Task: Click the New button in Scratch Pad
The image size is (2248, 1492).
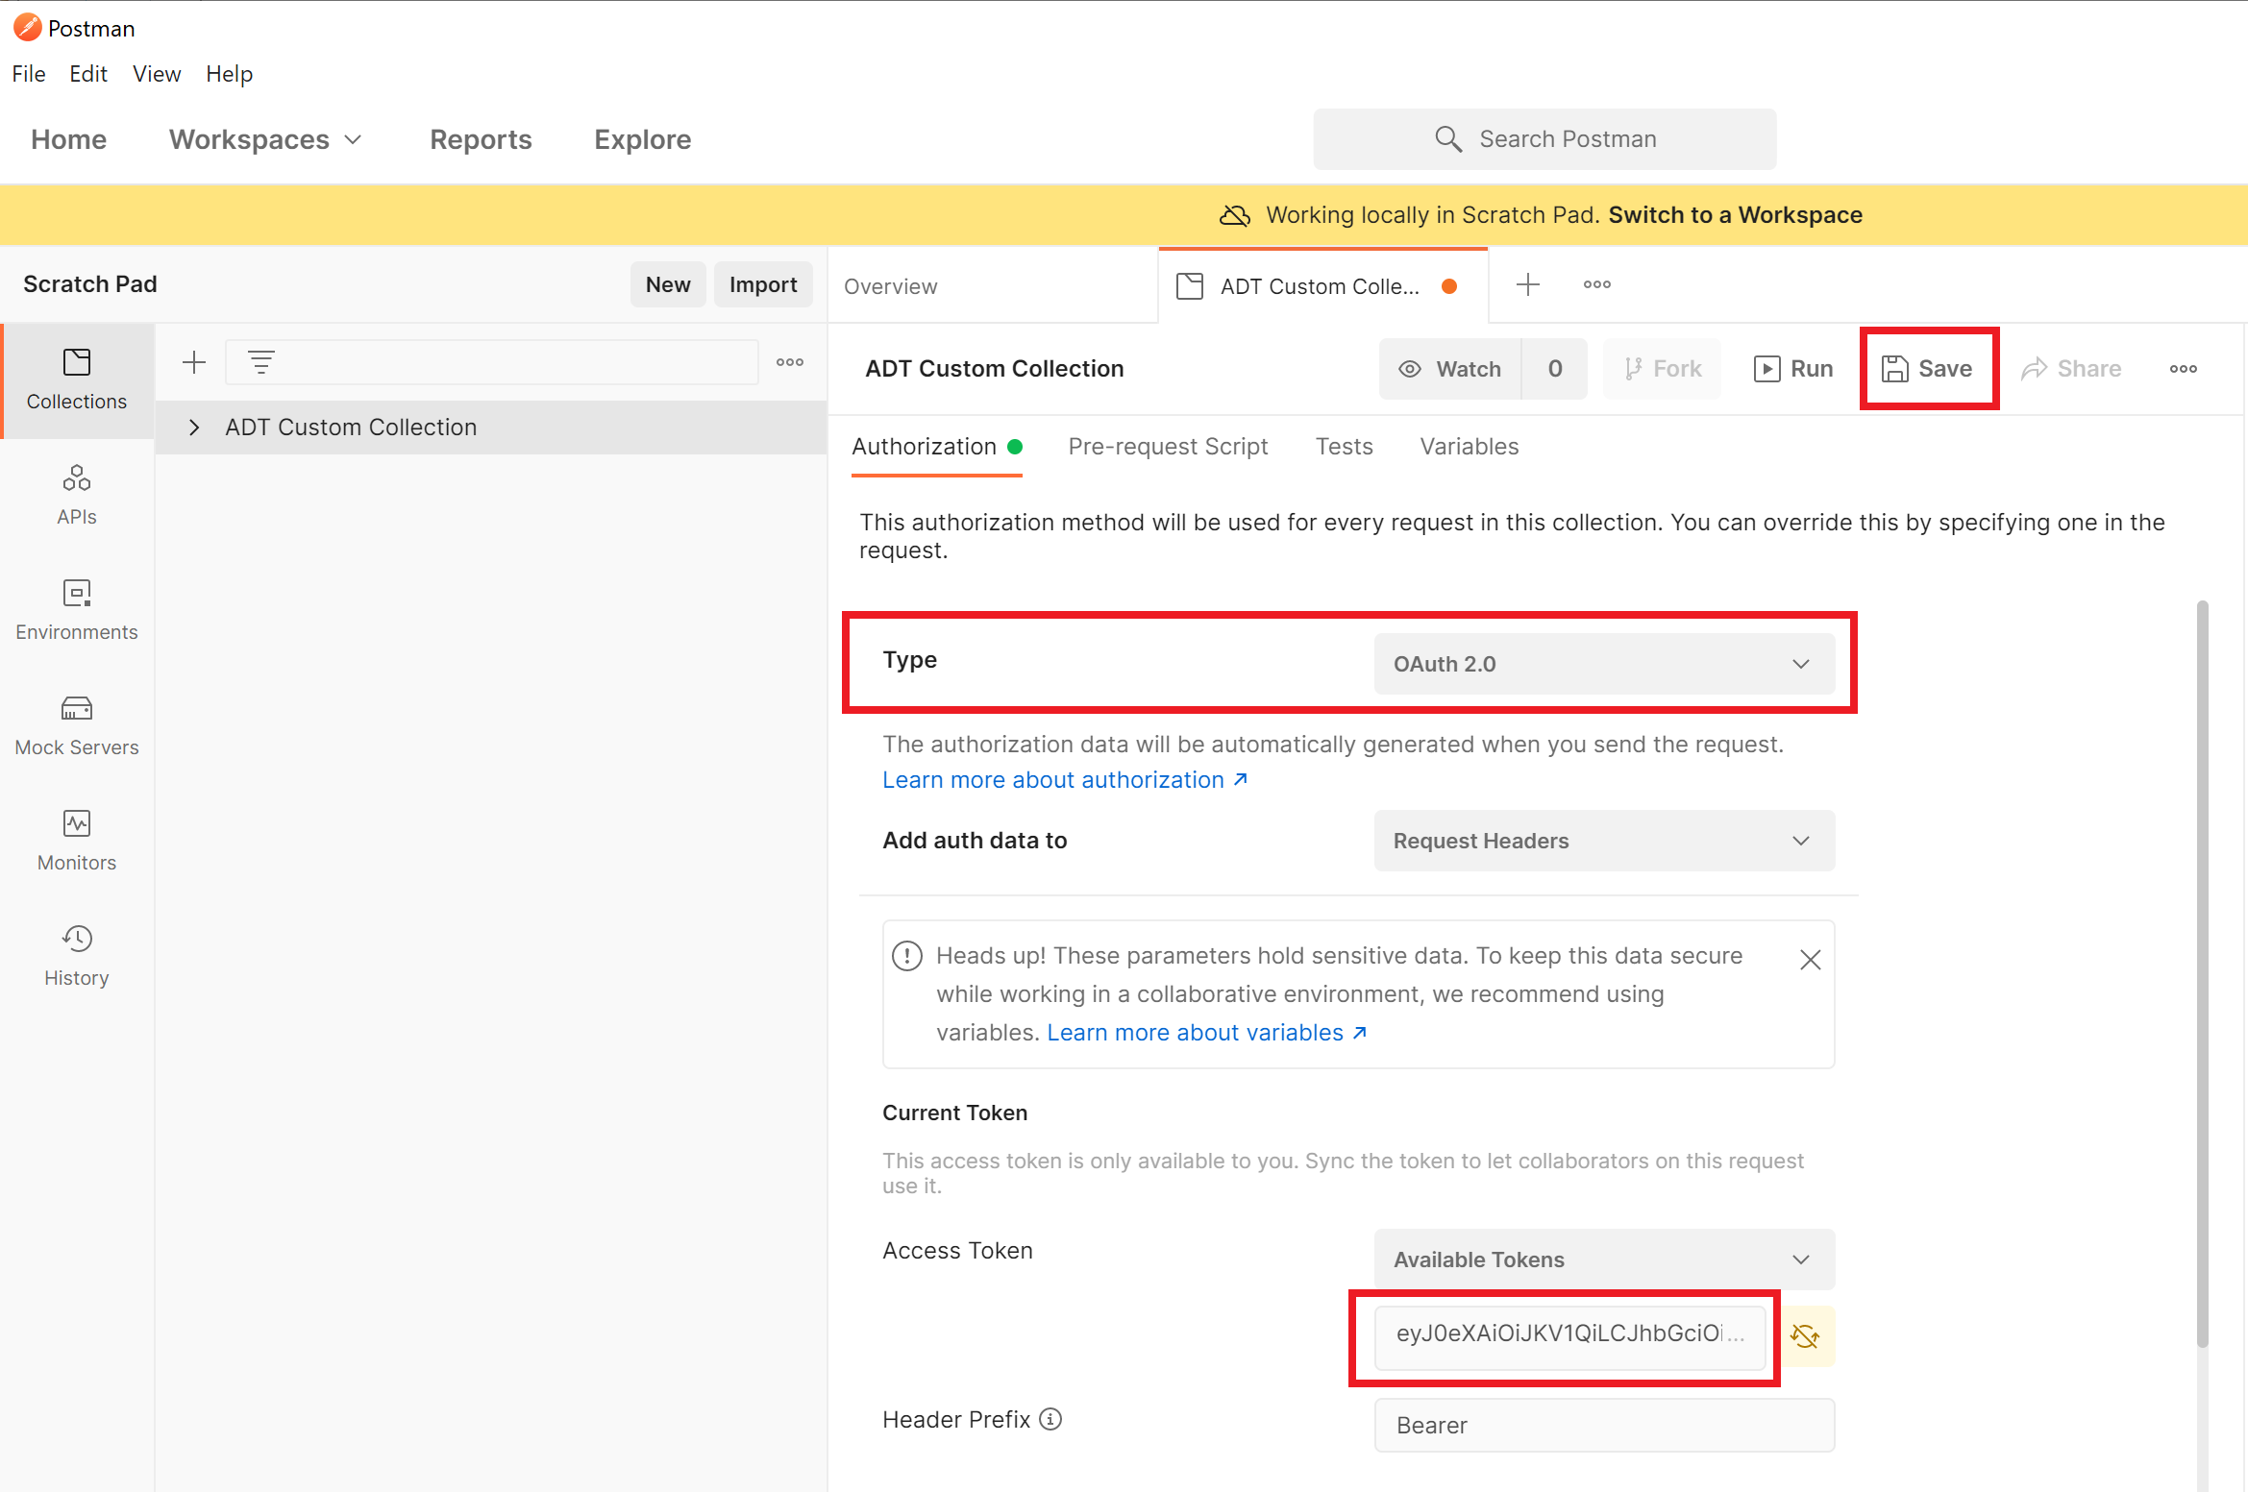Action: 668,284
